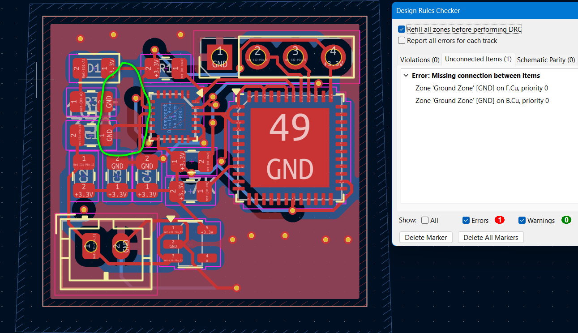
Task: Click the Delete All Markers button
Action: point(491,237)
